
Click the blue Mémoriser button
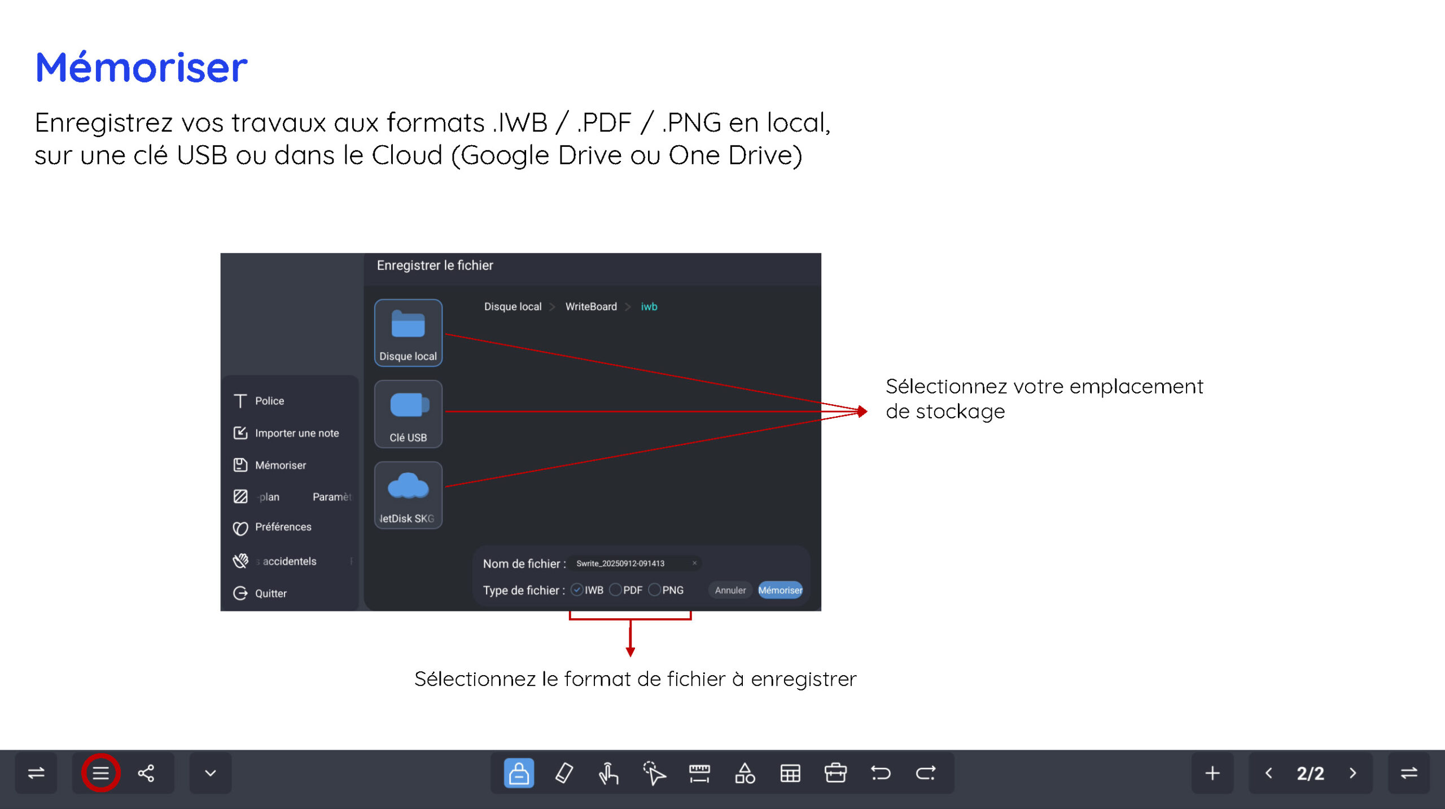[x=780, y=590]
